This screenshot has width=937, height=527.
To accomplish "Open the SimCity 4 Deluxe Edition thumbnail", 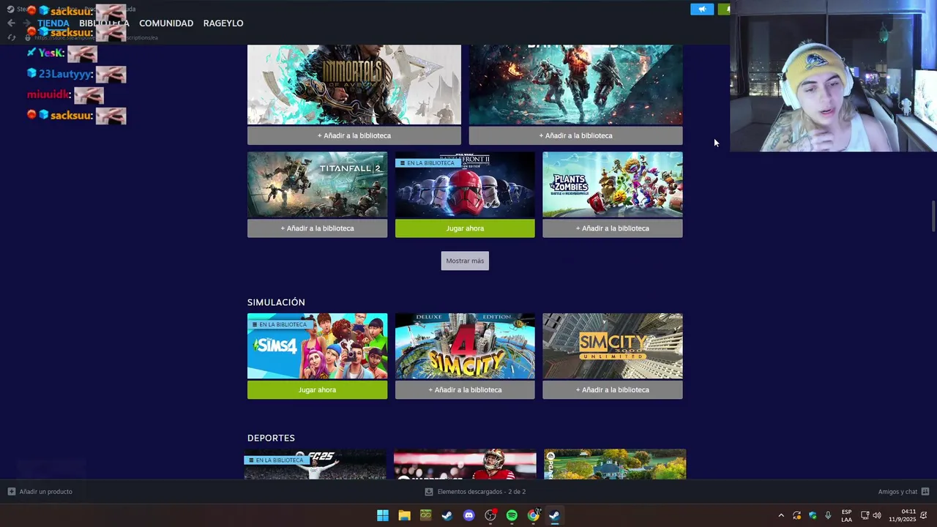I will pos(465,346).
